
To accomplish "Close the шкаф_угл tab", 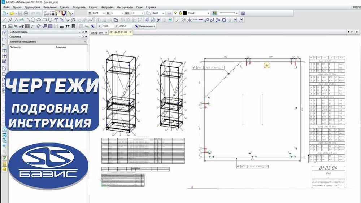I will coord(106,32).
